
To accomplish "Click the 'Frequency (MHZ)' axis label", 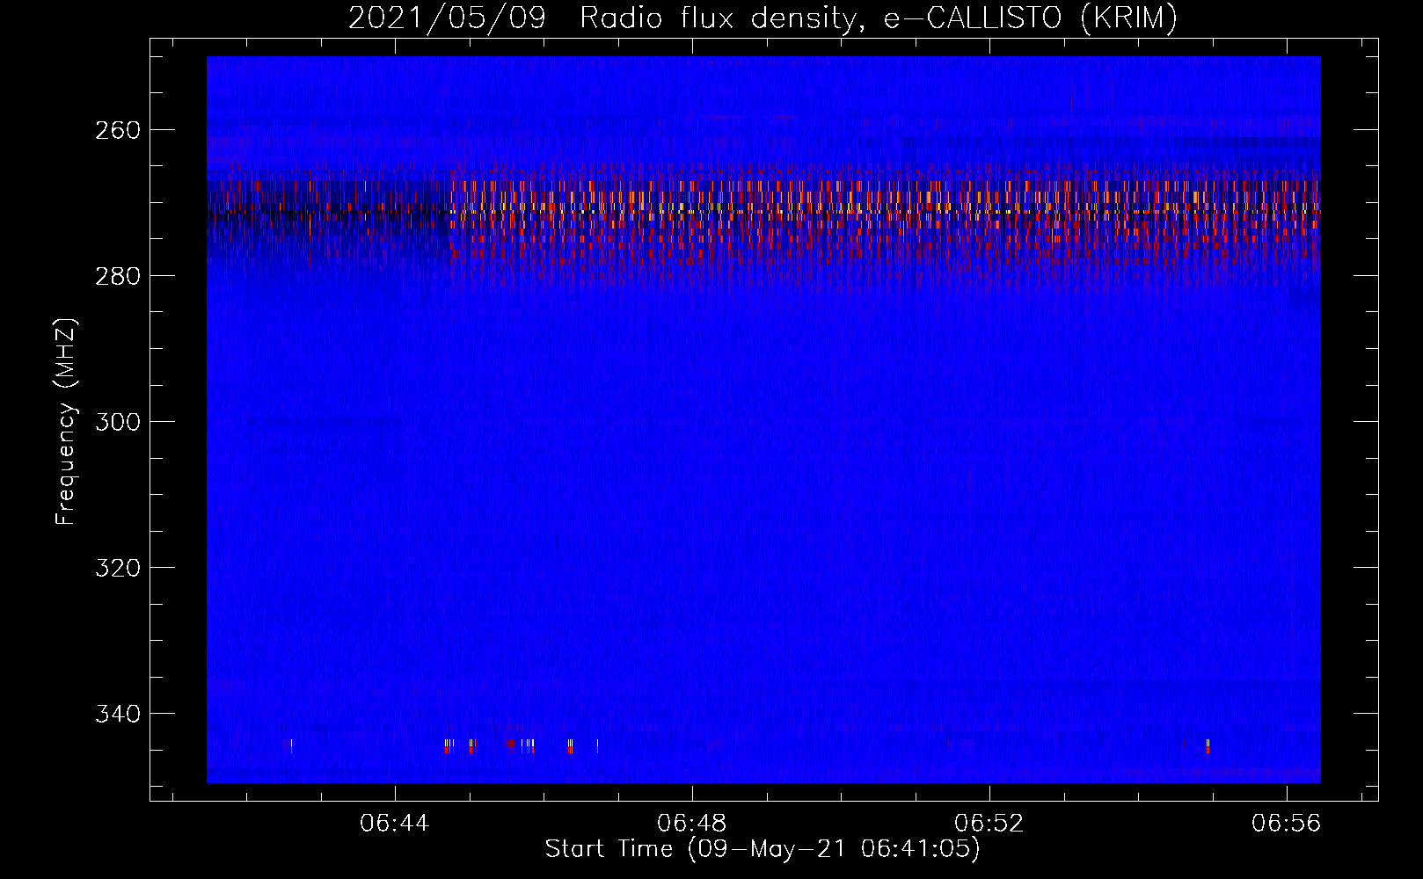I will click(x=66, y=422).
